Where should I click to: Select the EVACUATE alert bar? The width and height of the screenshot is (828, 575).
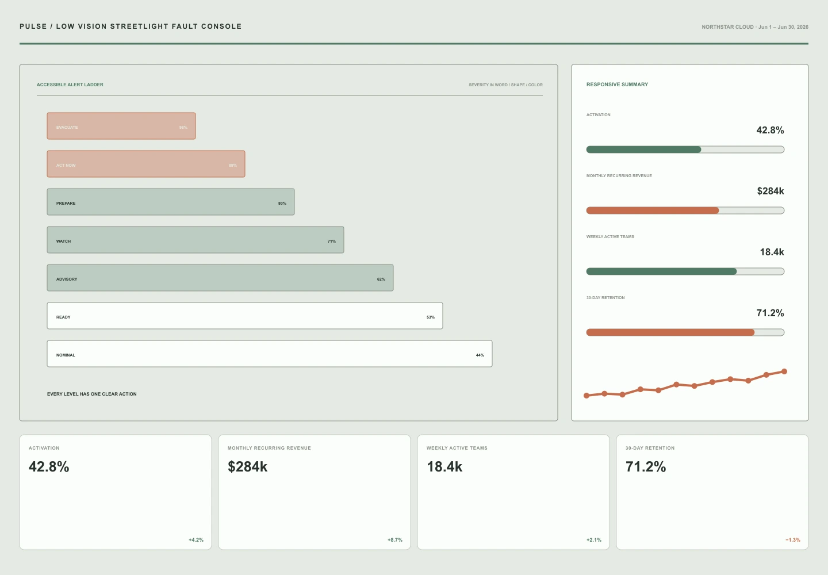(121, 126)
